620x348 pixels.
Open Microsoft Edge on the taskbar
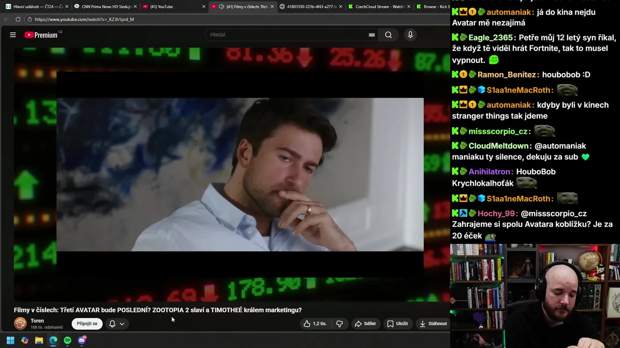[x=53, y=340]
